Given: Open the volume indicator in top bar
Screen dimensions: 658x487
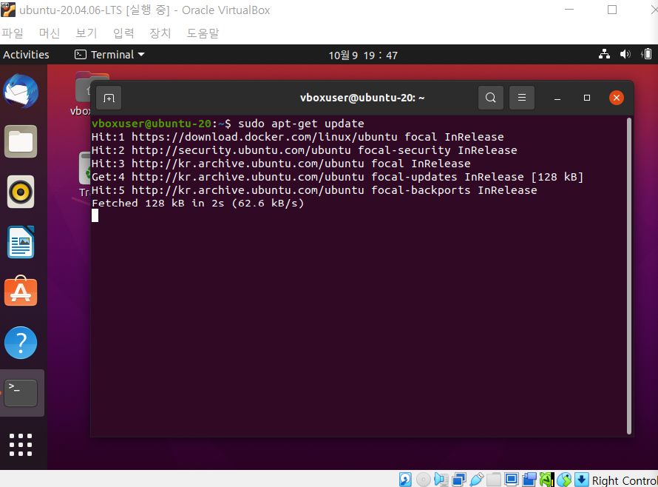Looking at the screenshot, I should point(625,54).
